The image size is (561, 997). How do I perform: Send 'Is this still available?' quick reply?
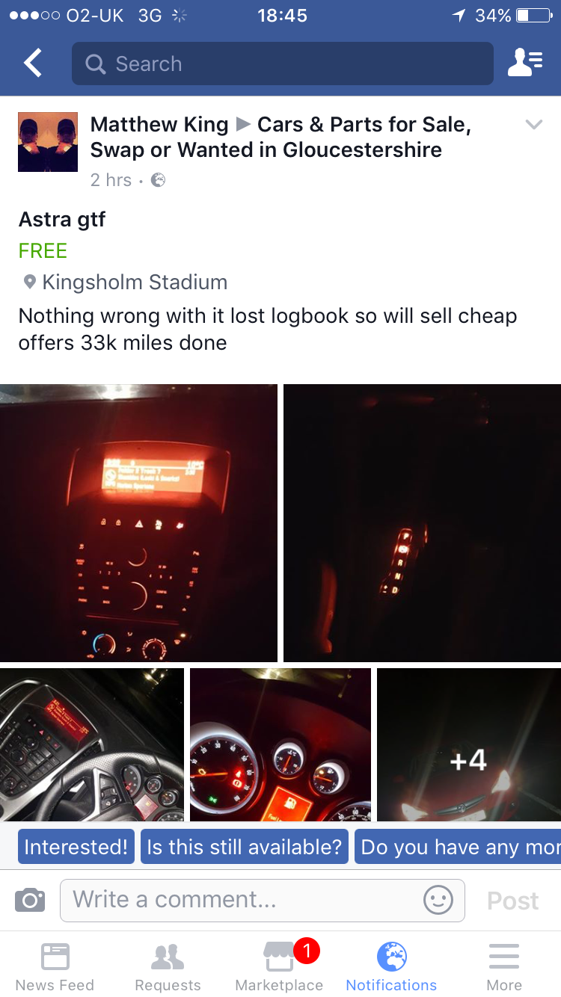(x=245, y=847)
